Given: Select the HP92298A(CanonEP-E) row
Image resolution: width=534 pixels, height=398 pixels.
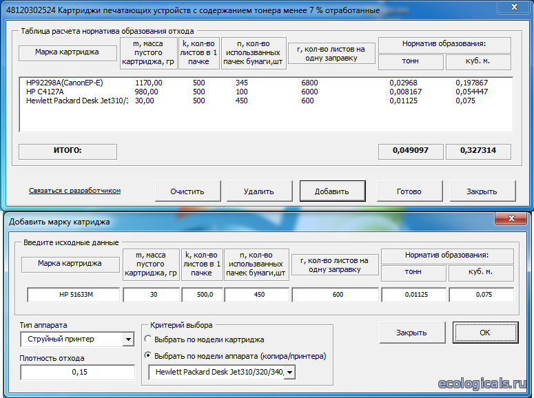Looking at the screenshot, I should point(266,83).
